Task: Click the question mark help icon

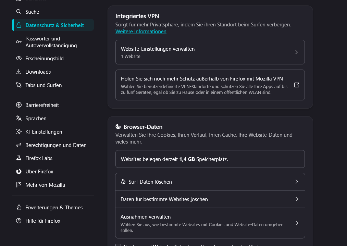Action: [x=19, y=221]
